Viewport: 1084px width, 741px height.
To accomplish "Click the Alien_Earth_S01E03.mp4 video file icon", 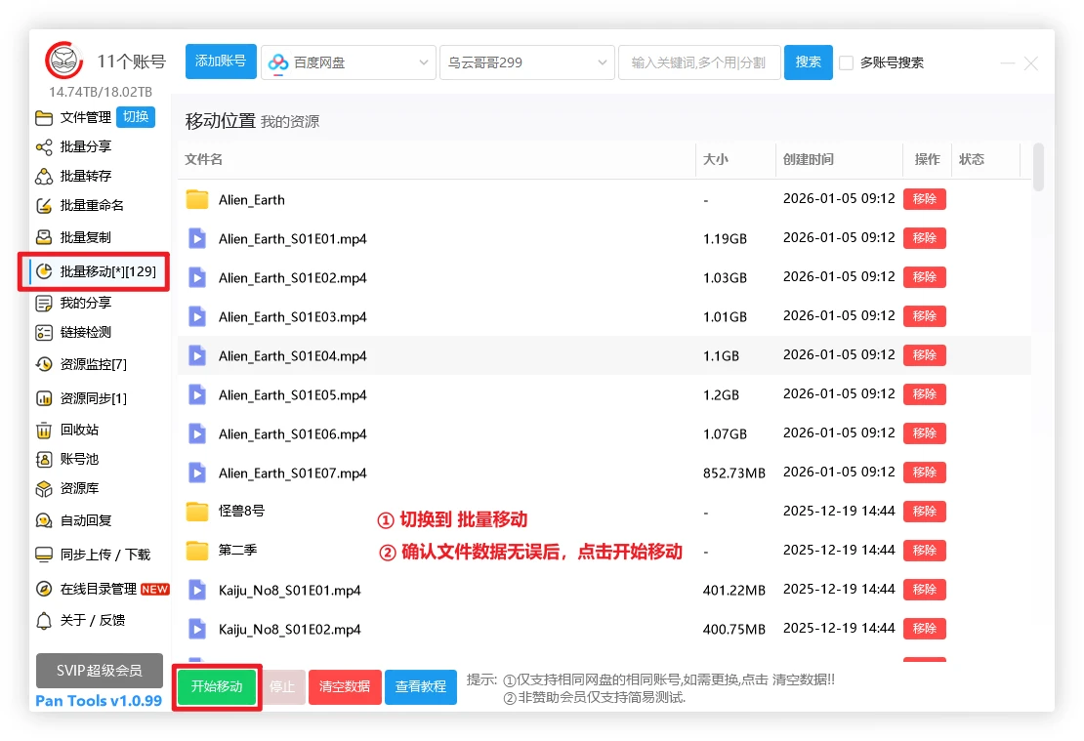I will pos(197,316).
